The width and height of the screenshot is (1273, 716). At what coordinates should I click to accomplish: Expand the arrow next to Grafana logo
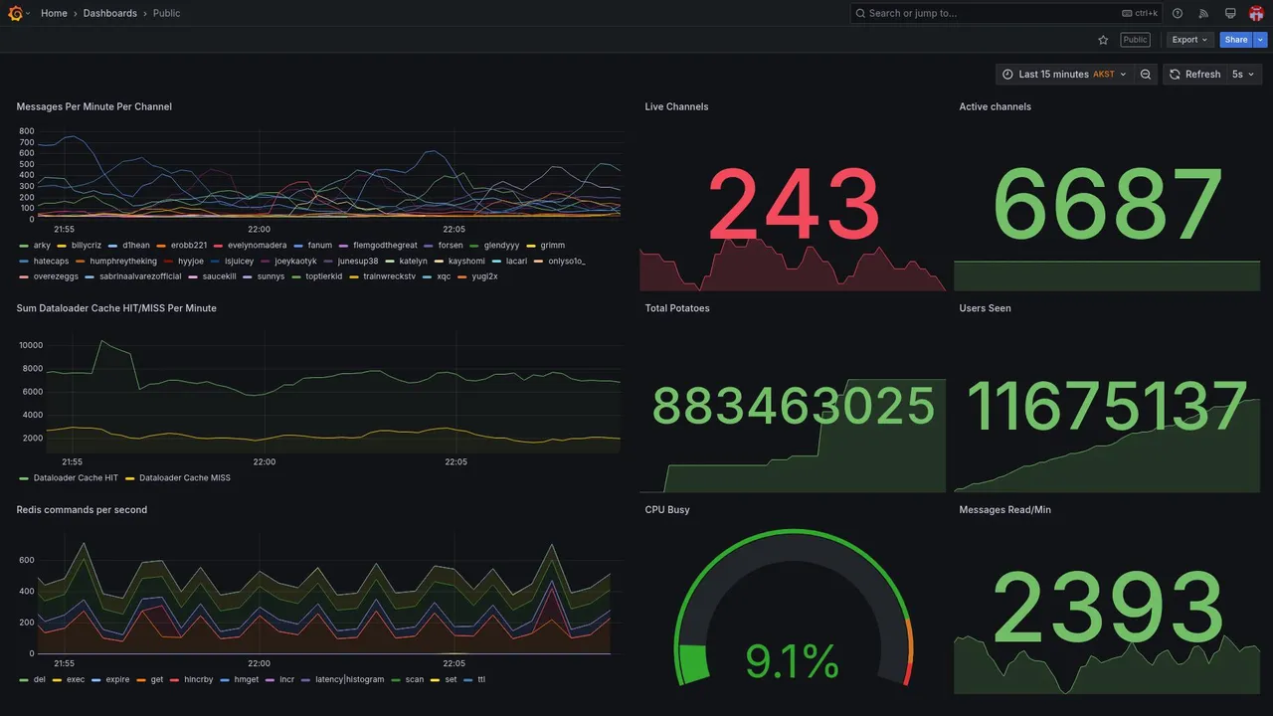[x=28, y=13]
